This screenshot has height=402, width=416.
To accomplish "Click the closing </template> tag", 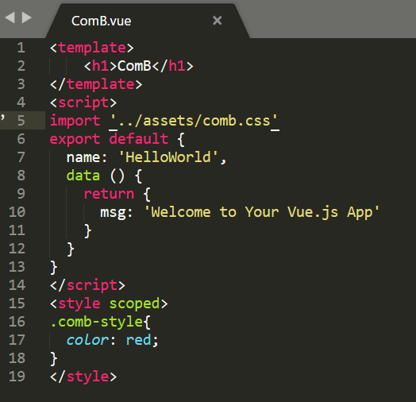I will (x=96, y=84).
